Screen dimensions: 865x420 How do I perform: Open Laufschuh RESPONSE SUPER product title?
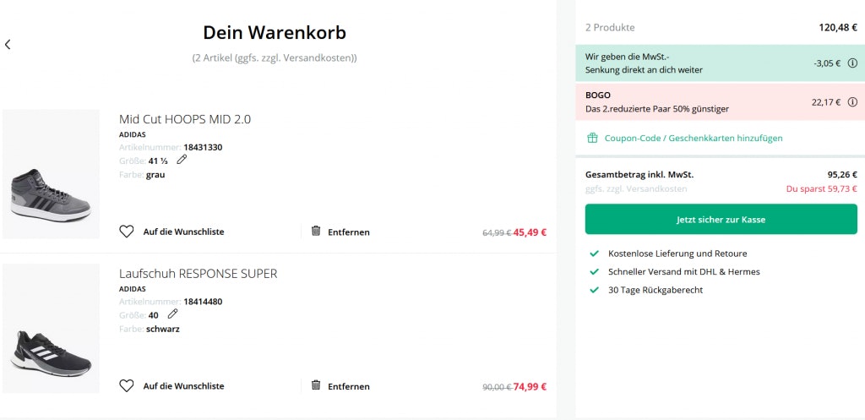click(199, 274)
